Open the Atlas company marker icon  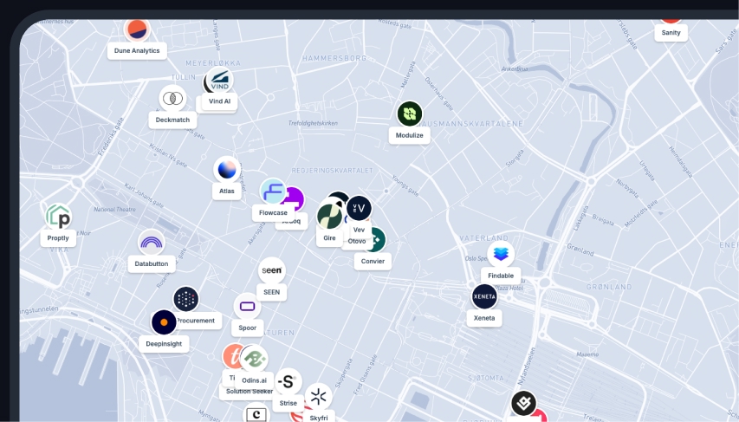[227, 169]
